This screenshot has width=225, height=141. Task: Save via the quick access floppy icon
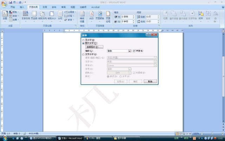(x=10, y=2)
